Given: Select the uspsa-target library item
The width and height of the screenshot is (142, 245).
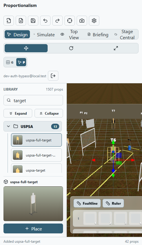Looking at the screenshot, I should pyautogui.click(x=36, y=168).
